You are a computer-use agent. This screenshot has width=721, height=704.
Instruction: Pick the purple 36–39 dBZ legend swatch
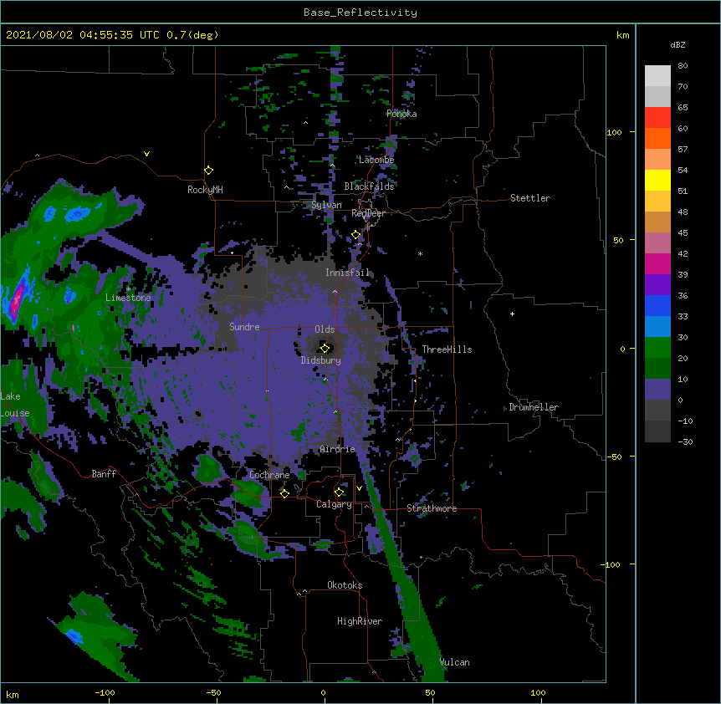657,285
